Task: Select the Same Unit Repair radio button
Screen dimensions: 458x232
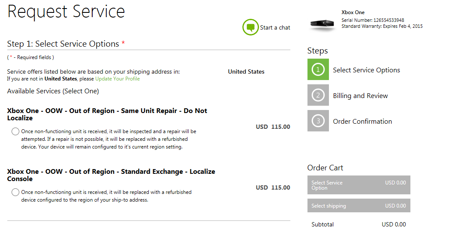Action: tap(15, 131)
